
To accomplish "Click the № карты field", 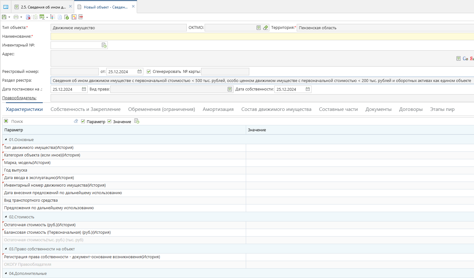I will 225,72.
